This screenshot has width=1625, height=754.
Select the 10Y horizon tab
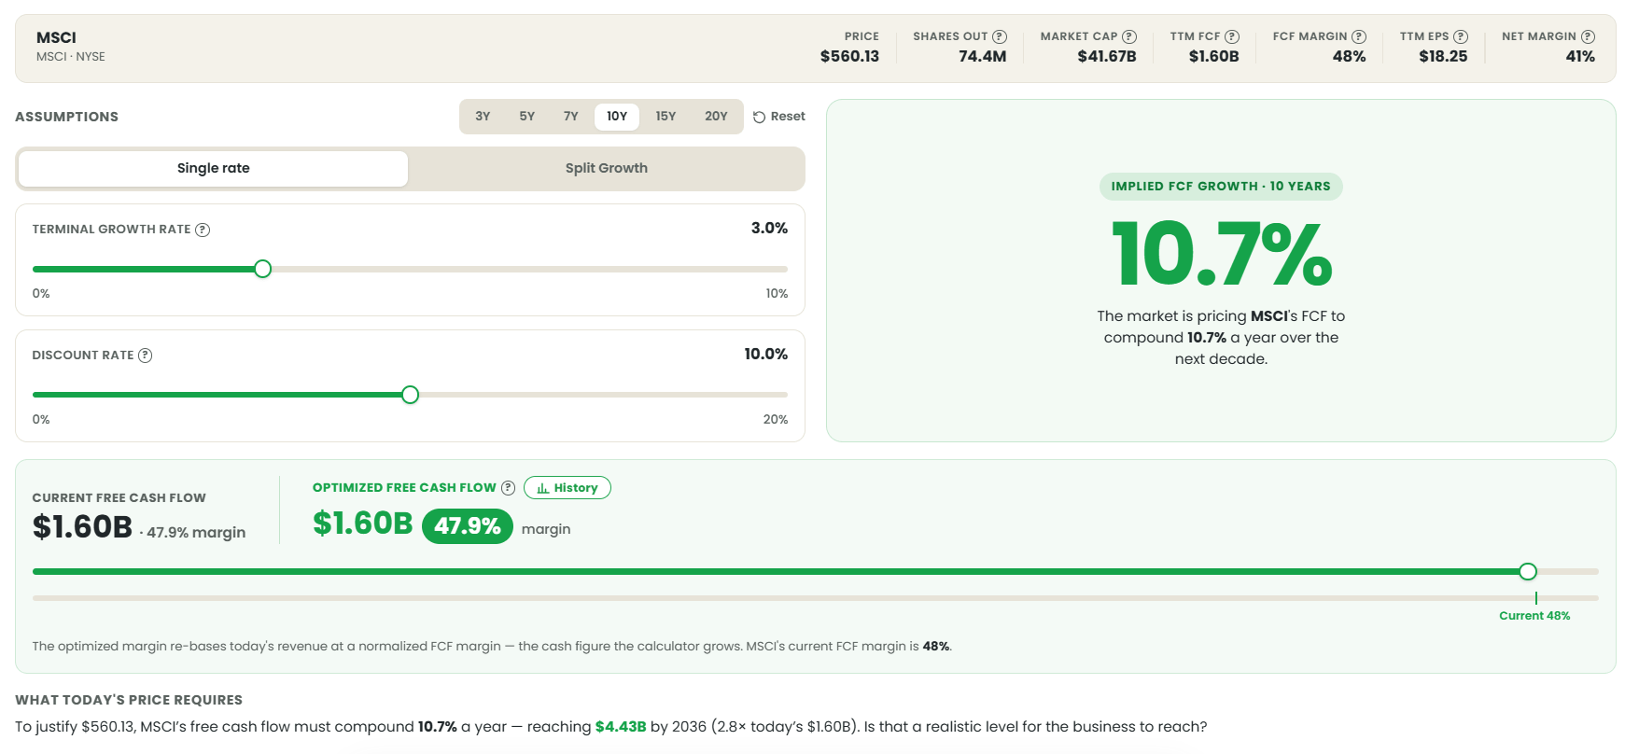(617, 117)
